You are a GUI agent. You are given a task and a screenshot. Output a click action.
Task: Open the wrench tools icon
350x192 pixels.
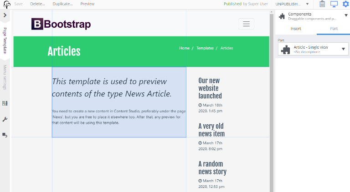point(5,119)
